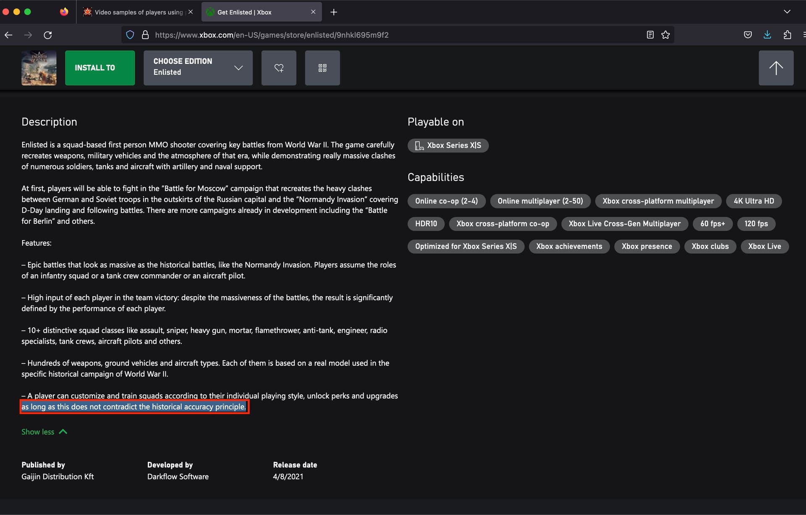Viewport: 806px width, 515px height.
Task: Select Optimized for Xbox Series X|S chip
Action: (466, 246)
